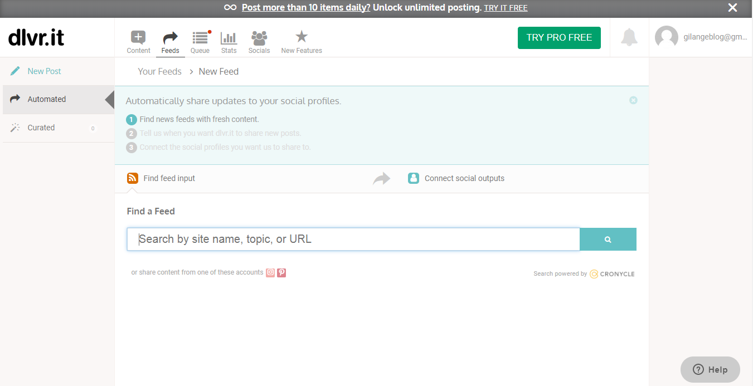Open Socials using the people icon
The height and width of the screenshot is (386, 753).
pyautogui.click(x=259, y=37)
